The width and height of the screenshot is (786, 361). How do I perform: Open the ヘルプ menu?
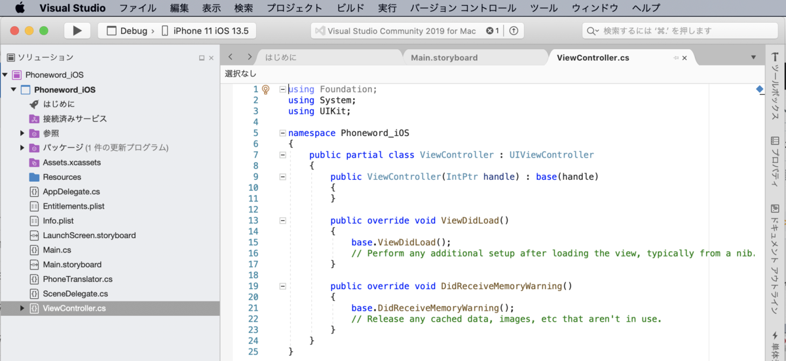pos(646,8)
